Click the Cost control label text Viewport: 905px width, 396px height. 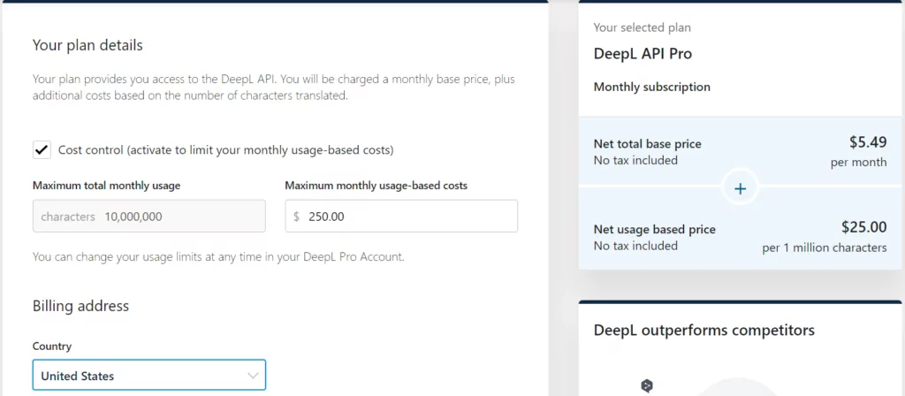[x=225, y=150]
